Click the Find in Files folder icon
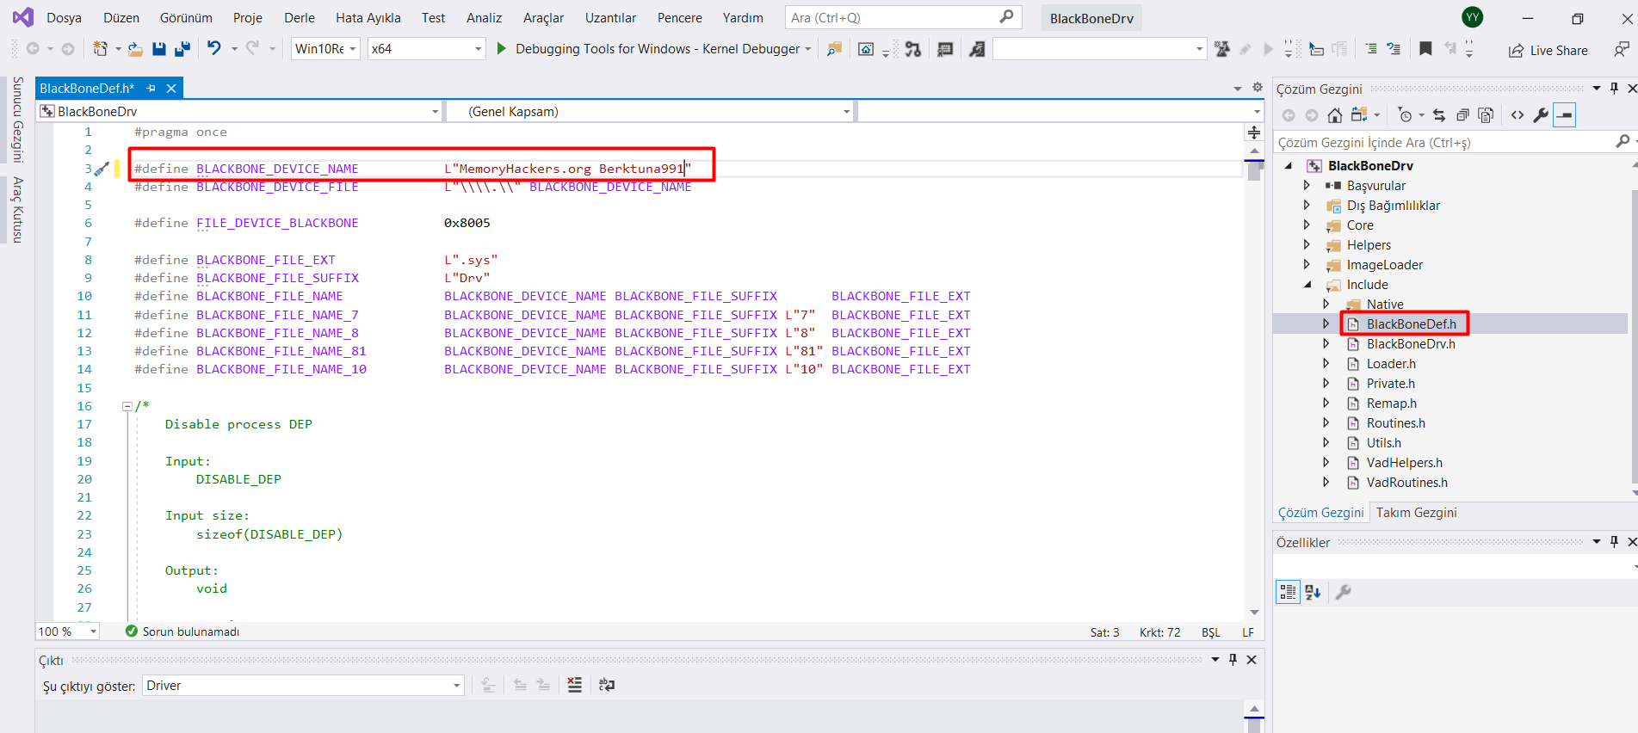This screenshot has width=1638, height=733. pyautogui.click(x=834, y=49)
